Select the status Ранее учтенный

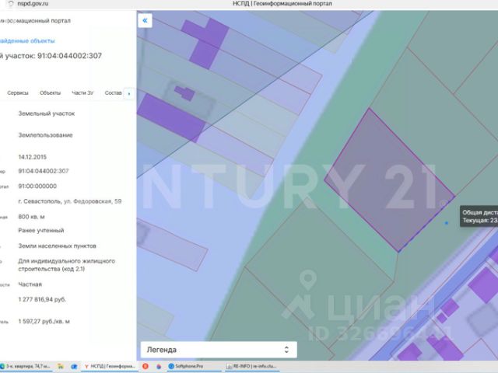tap(41, 230)
